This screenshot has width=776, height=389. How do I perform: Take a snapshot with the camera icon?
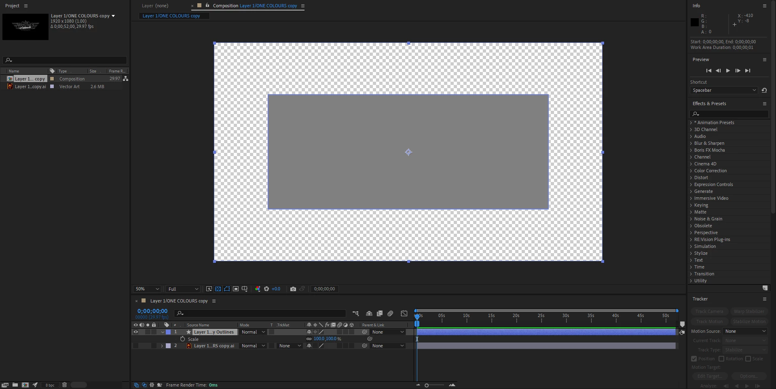(293, 289)
